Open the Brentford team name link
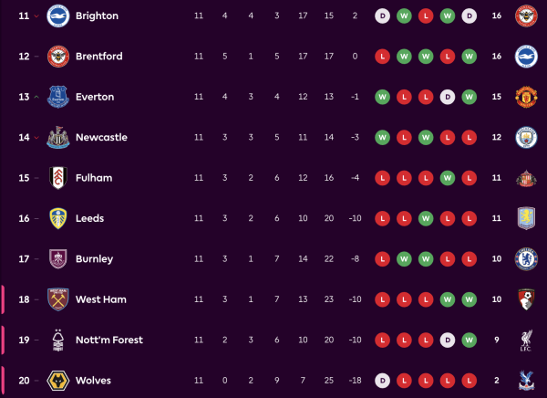 click(98, 57)
